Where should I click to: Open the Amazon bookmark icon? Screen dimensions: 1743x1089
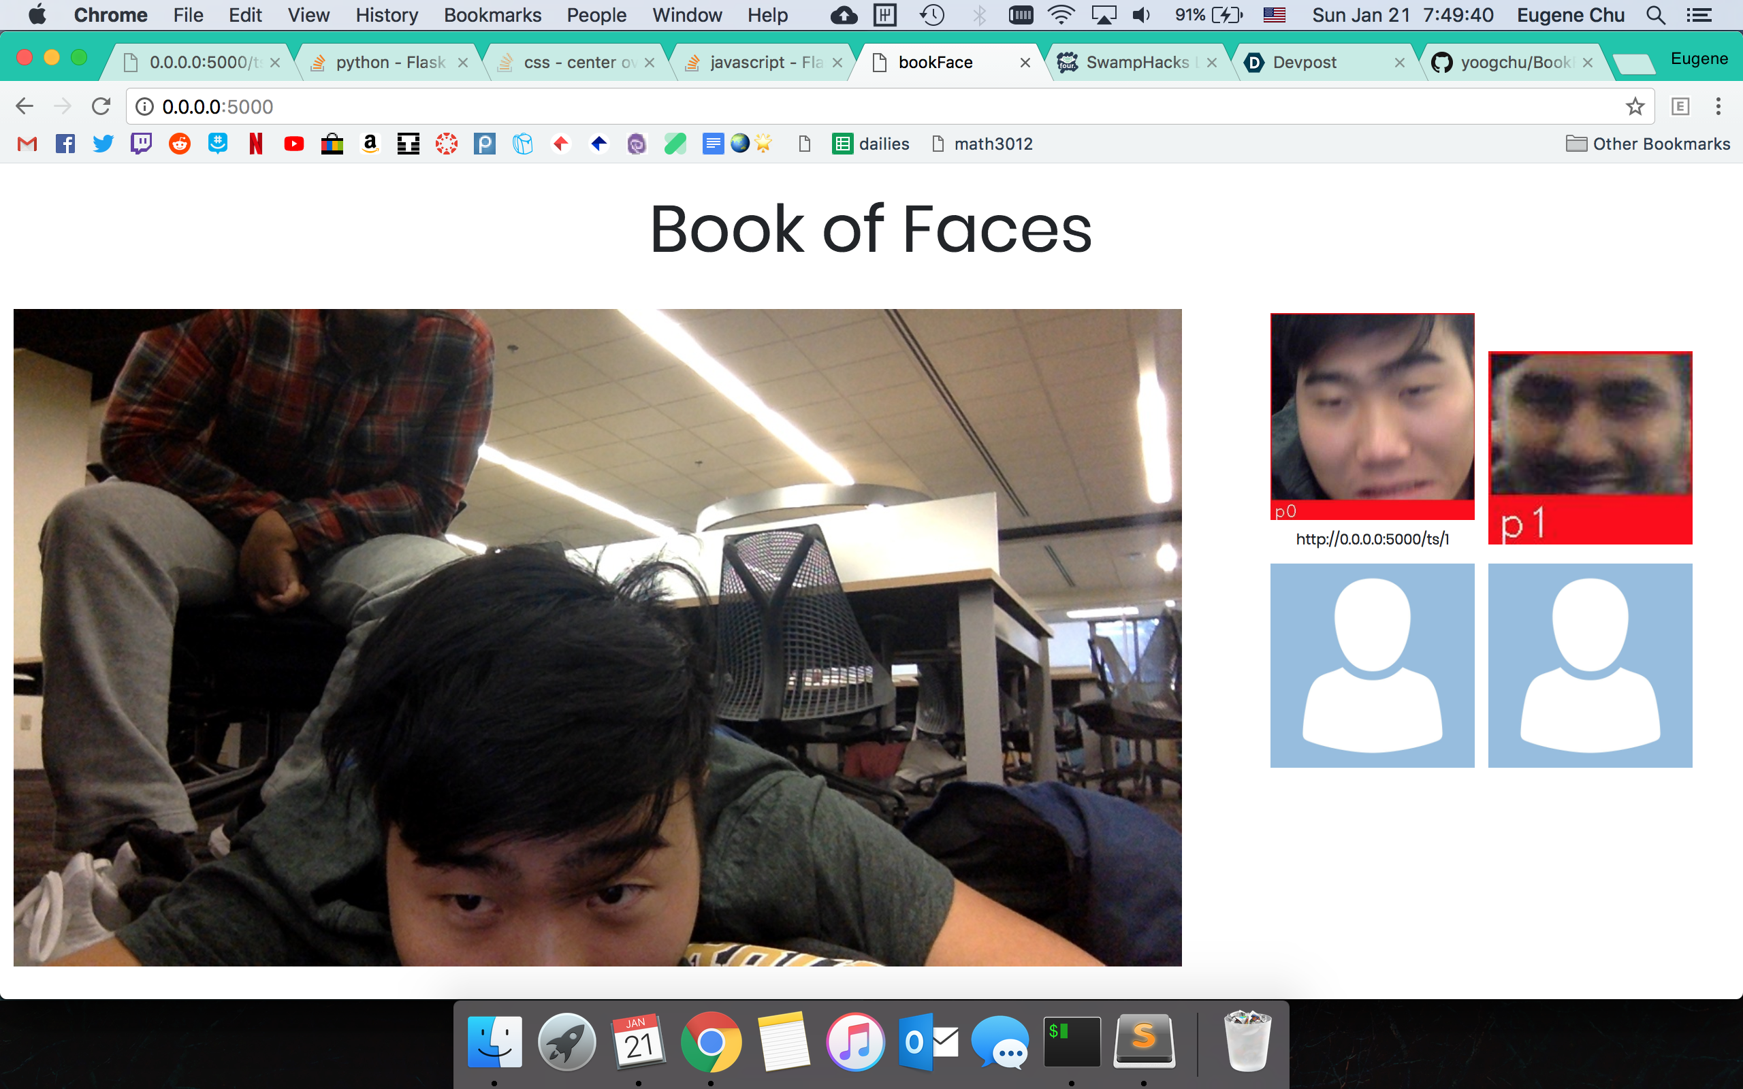370,144
